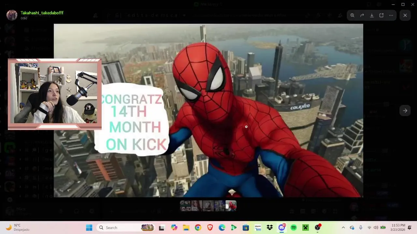Close the image viewer with the X button
417x234 pixels.
(405, 15)
